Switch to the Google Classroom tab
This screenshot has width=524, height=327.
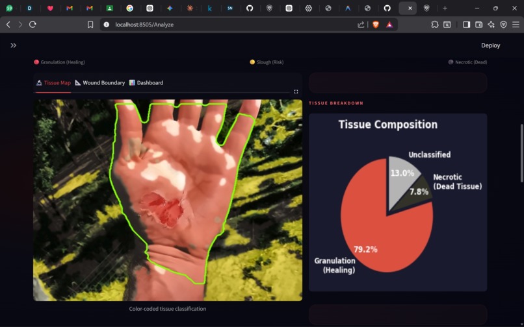tap(110, 8)
